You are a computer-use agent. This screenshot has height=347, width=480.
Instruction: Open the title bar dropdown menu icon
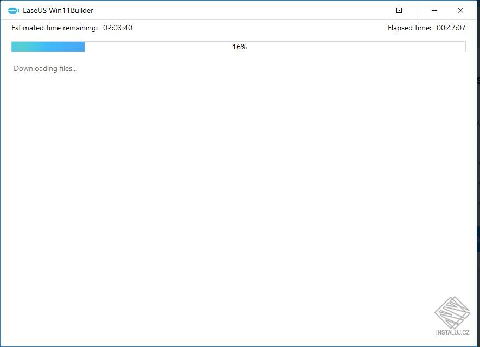tap(399, 10)
